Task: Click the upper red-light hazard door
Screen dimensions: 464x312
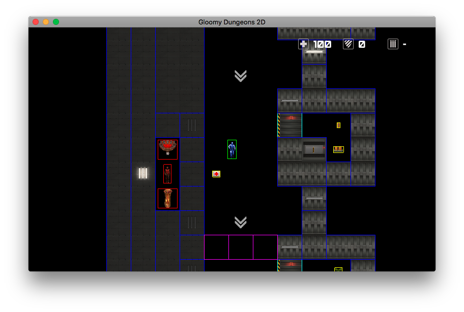Action: (x=289, y=126)
